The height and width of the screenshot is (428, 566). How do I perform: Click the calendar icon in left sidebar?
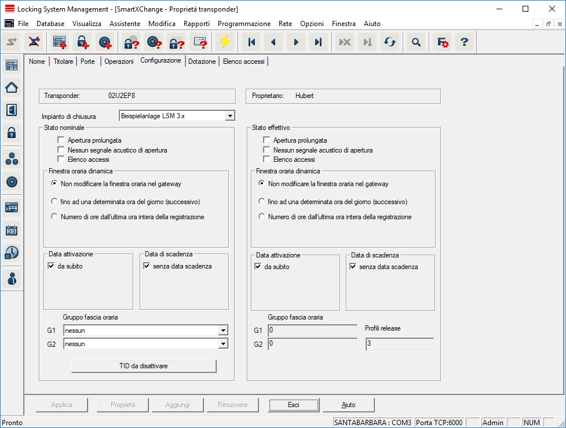tap(12, 230)
